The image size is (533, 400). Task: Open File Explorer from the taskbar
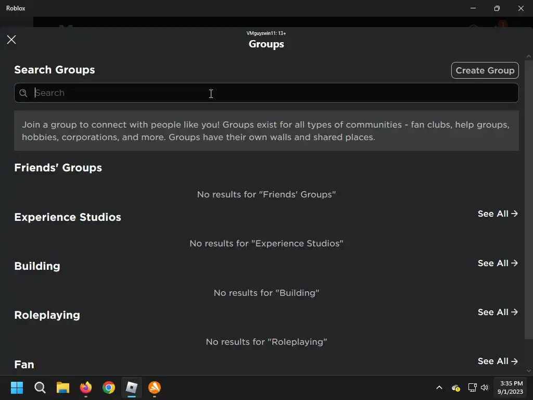click(63, 387)
